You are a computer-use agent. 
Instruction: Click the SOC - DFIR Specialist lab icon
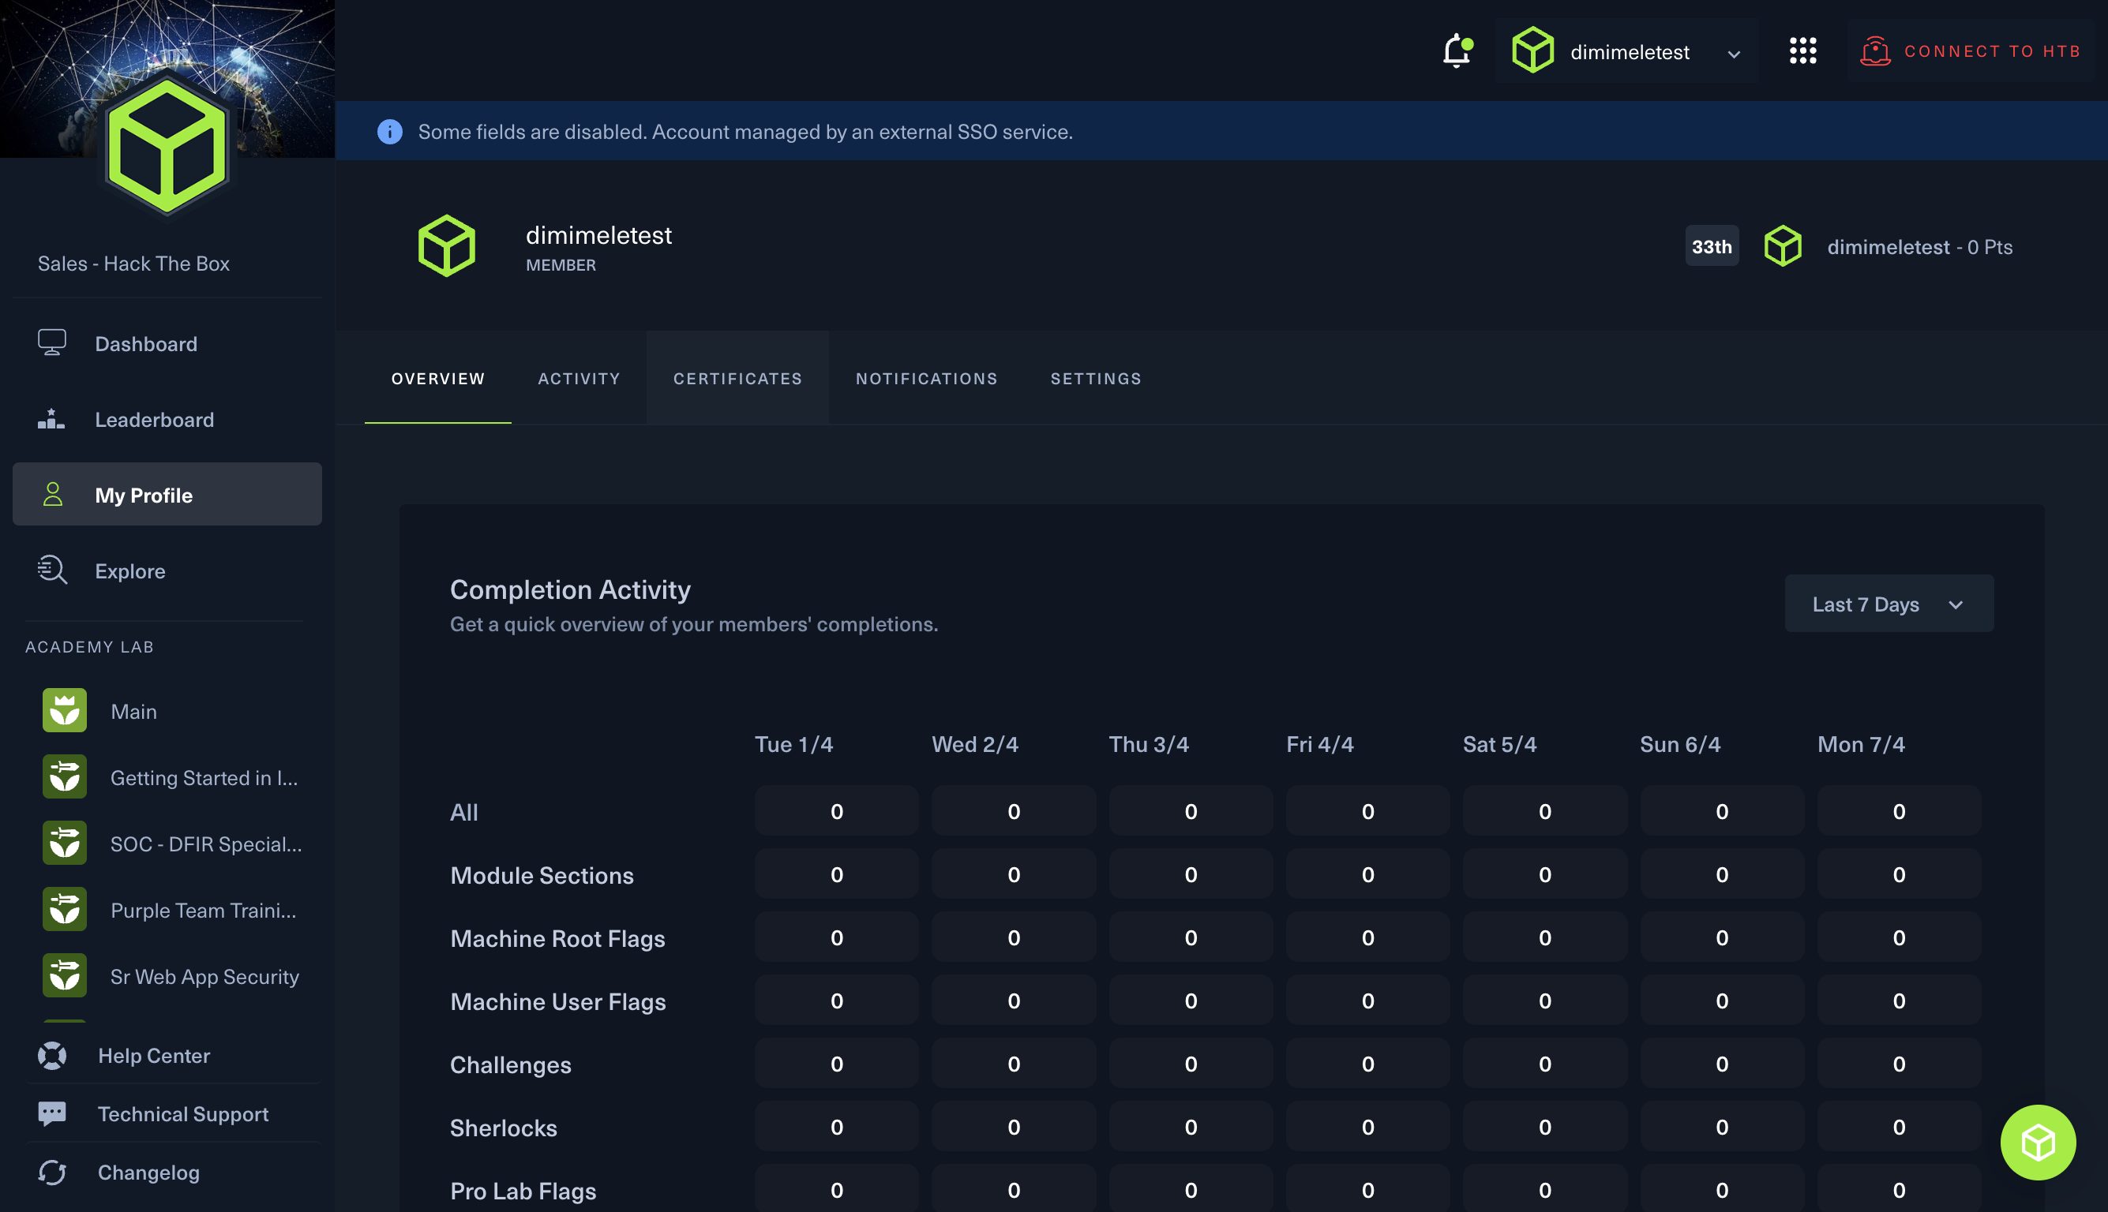(64, 844)
